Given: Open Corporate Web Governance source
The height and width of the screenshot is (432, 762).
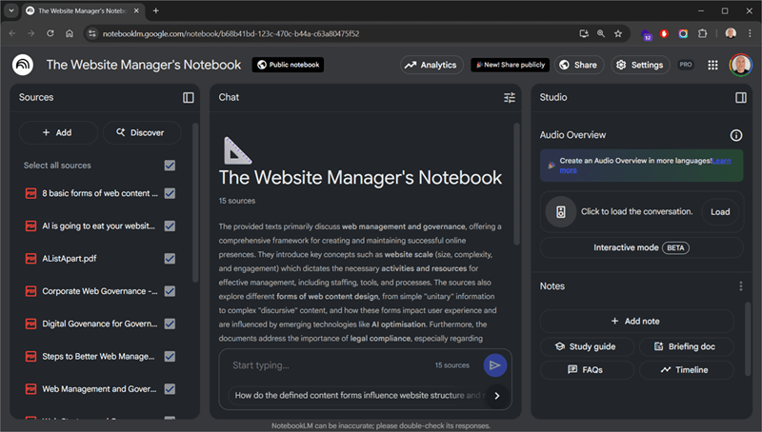Looking at the screenshot, I should click(100, 291).
